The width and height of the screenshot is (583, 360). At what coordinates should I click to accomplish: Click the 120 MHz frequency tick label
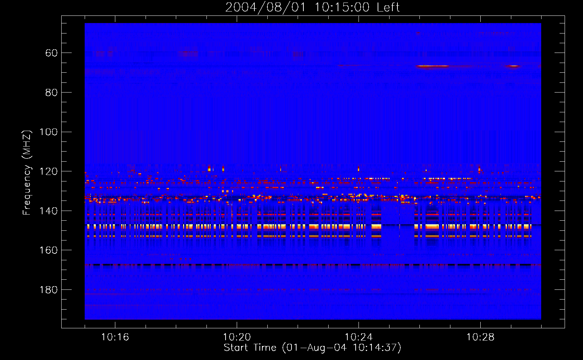coord(48,171)
